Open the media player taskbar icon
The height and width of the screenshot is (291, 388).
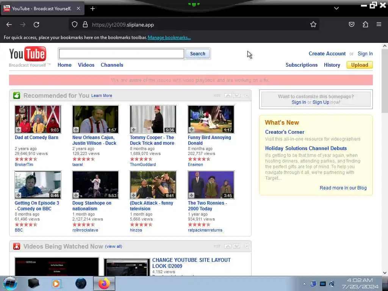coord(56,283)
